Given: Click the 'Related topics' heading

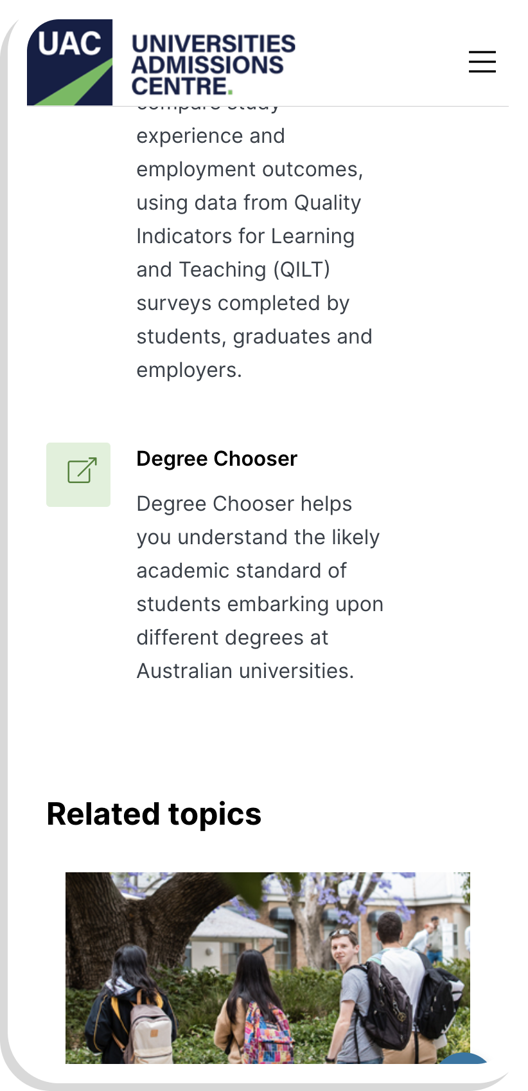Looking at the screenshot, I should click(154, 814).
